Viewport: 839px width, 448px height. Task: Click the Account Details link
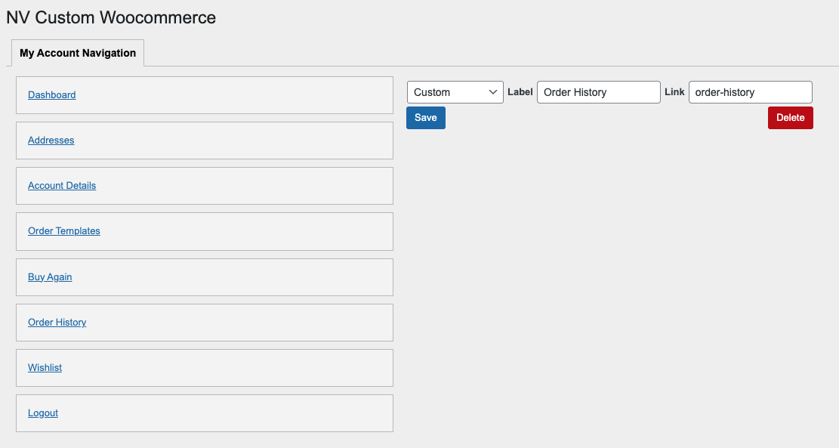[x=62, y=186]
